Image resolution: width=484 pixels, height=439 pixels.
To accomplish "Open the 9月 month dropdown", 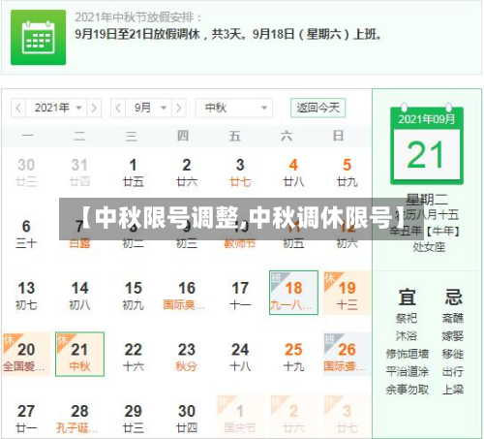I will (148, 108).
